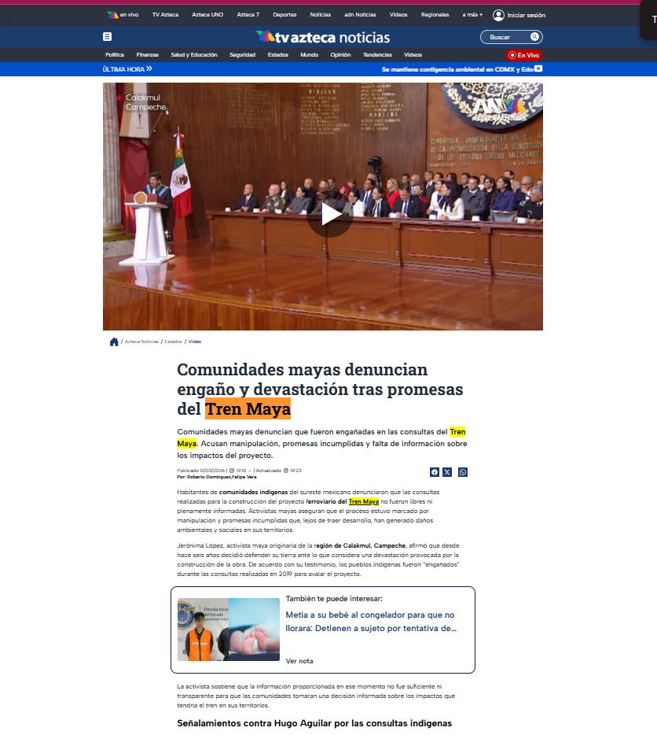Open Videos in the top bar
Screen dimensions: 657x735
pos(398,15)
